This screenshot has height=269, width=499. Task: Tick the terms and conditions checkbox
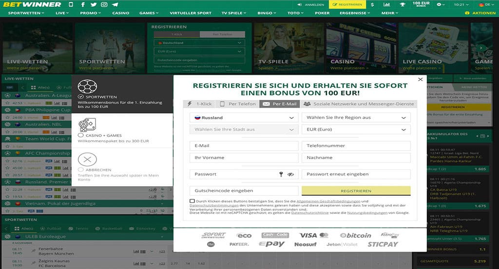tap(192, 201)
